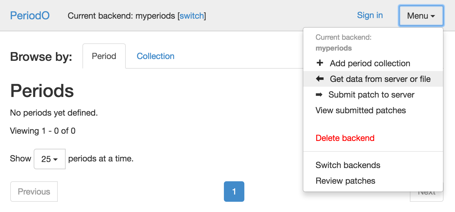Viewport: 455px width, 212px height.
Task: Select the left-arrow icon for getting data
Action: 320,79
